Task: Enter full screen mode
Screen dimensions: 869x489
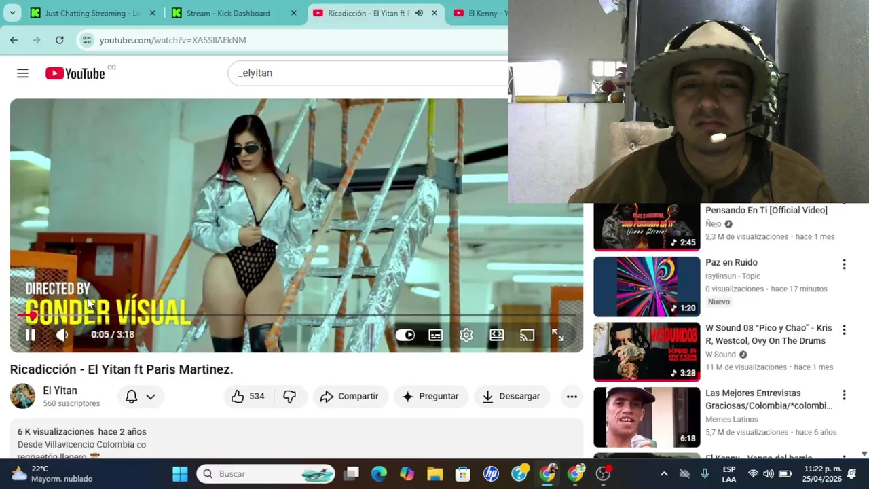Action: pyautogui.click(x=557, y=335)
